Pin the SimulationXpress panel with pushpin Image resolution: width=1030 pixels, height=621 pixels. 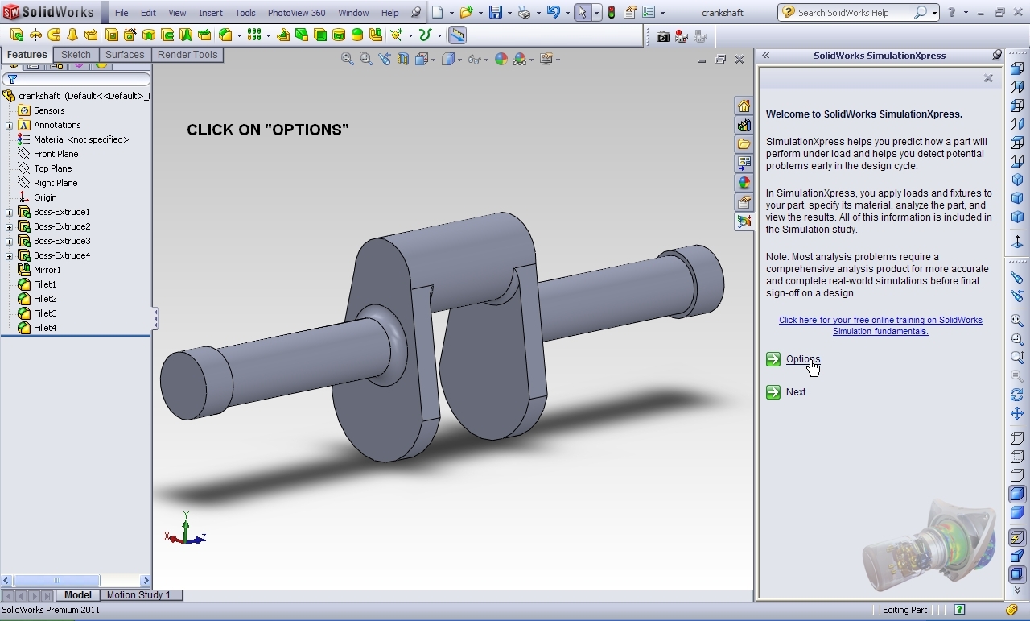[997, 55]
